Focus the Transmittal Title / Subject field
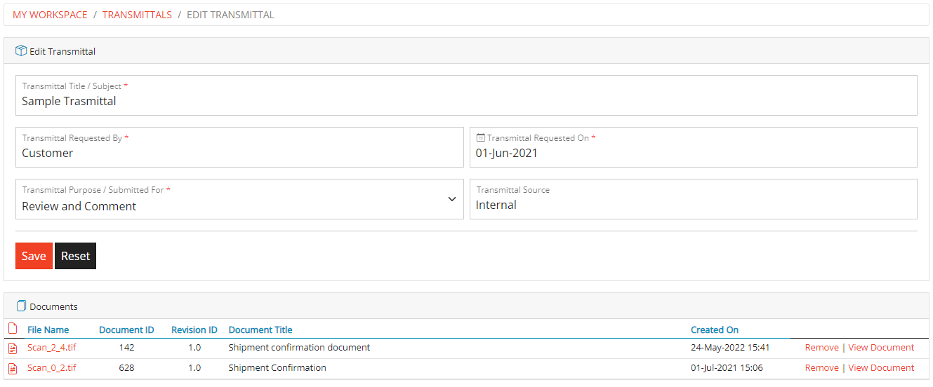933x387 pixels. (x=466, y=102)
